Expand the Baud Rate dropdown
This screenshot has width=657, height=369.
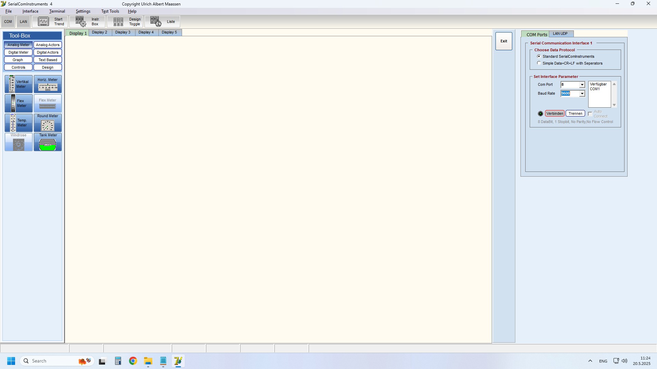tap(582, 94)
